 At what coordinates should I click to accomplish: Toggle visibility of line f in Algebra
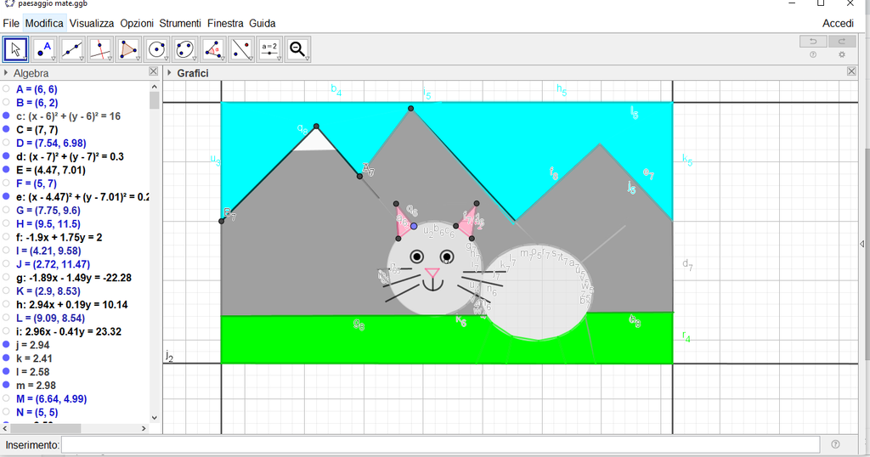pyautogui.click(x=7, y=238)
